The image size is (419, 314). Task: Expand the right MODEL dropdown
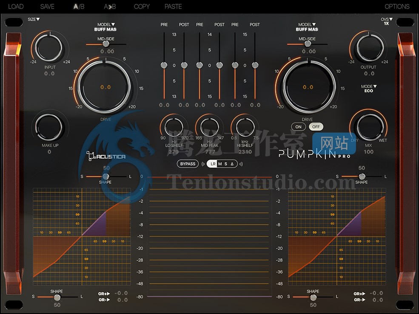307,27
